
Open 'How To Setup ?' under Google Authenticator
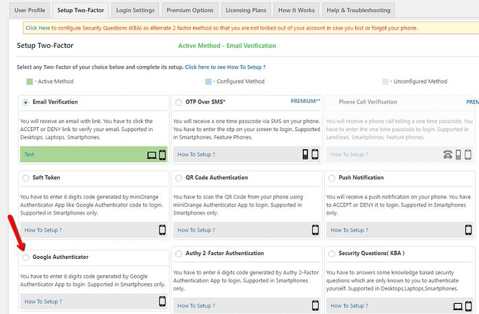click(43, 302)
